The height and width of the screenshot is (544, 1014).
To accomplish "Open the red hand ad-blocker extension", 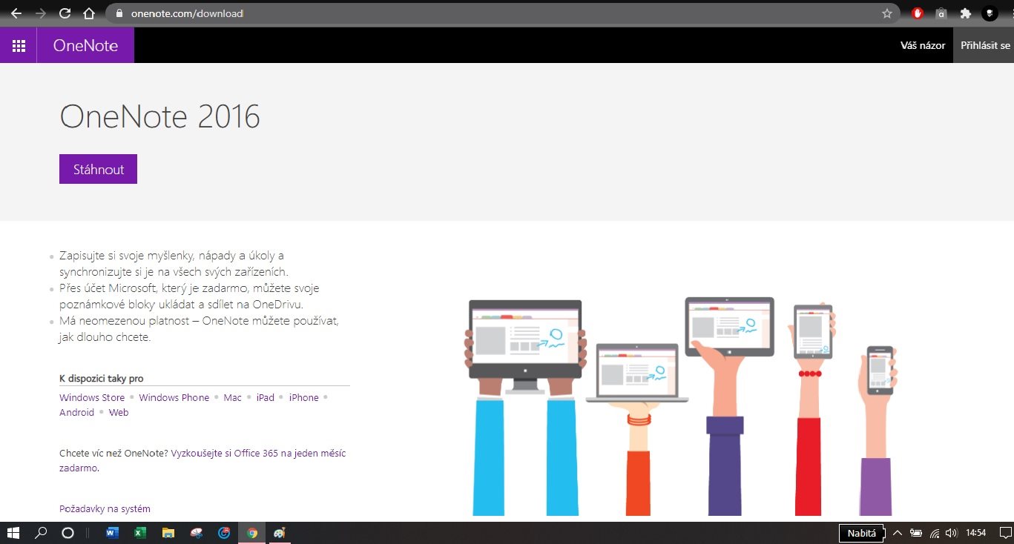I will [918, 13].
